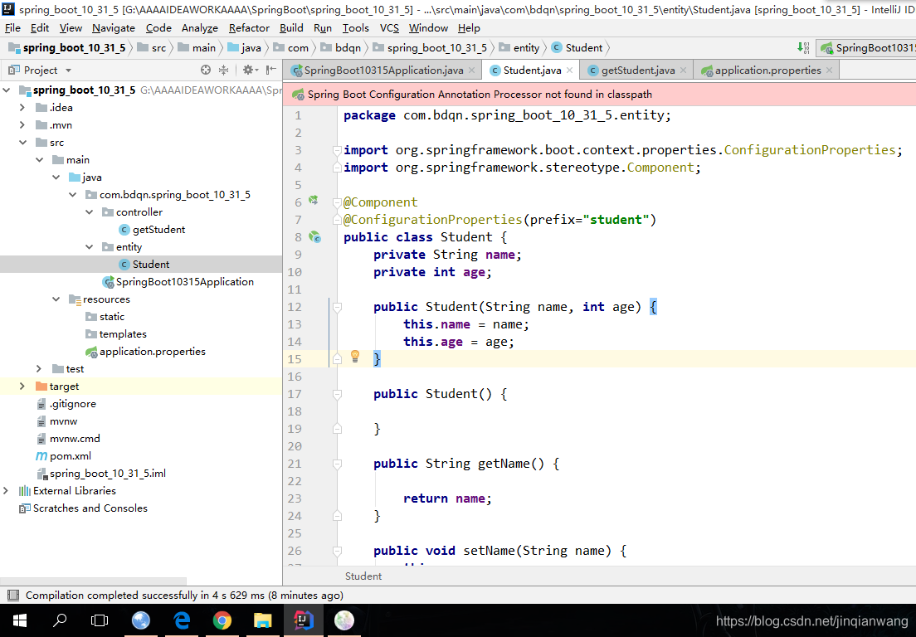Click the Scroll from Source target icon

click(206, 70)
